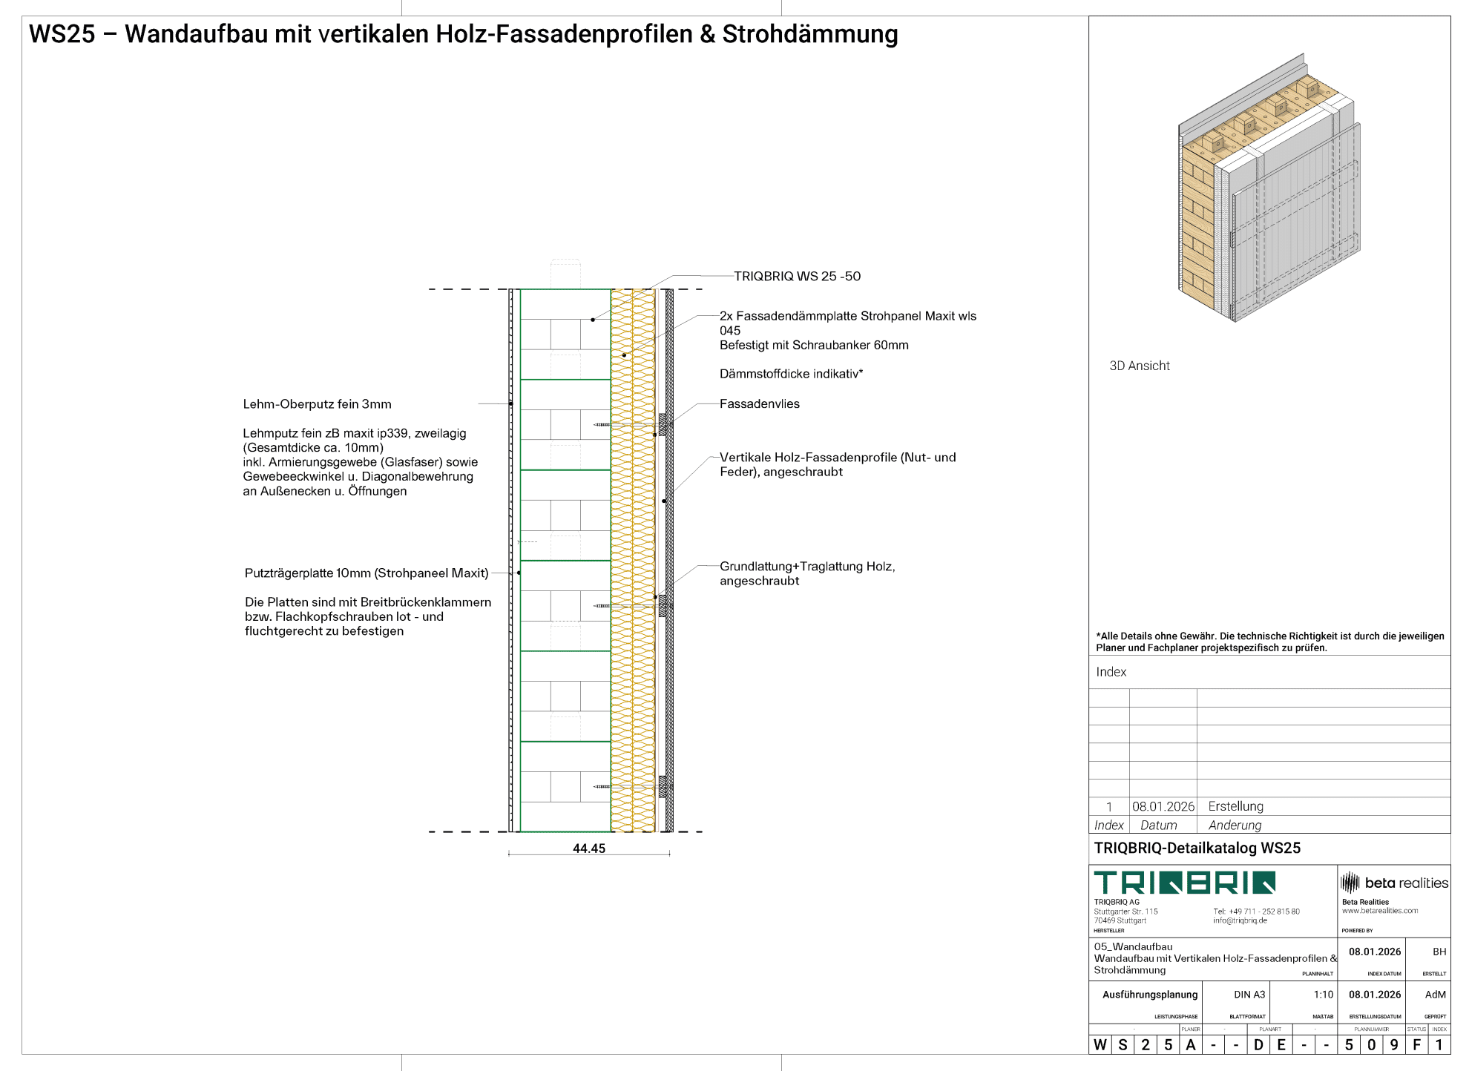Click the 'TRIQBRIQ WS 25 -50' callout label
Screen dimensions: 1469x1071
tap(798, 276)
